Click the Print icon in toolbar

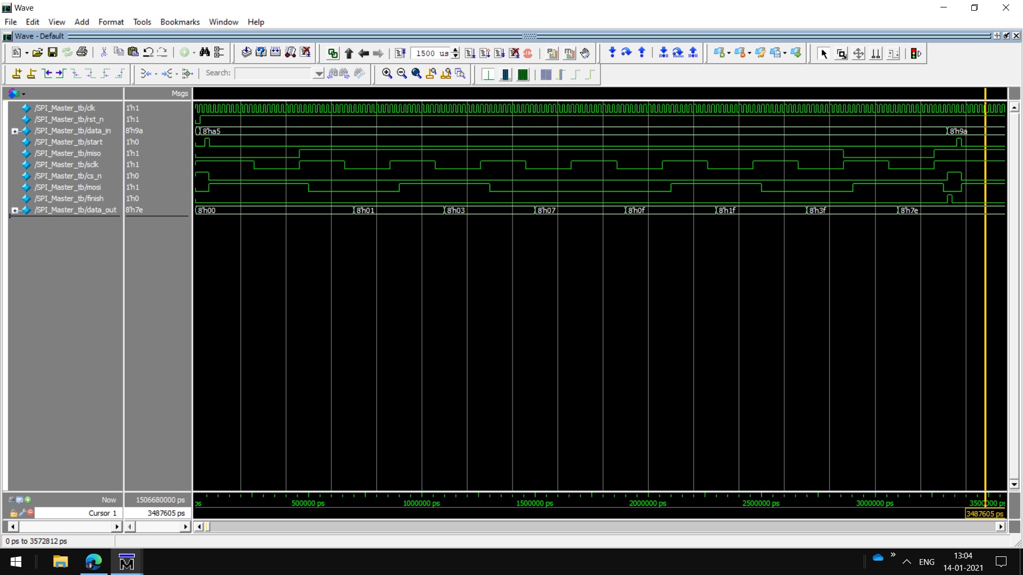[x=82, y=52]
